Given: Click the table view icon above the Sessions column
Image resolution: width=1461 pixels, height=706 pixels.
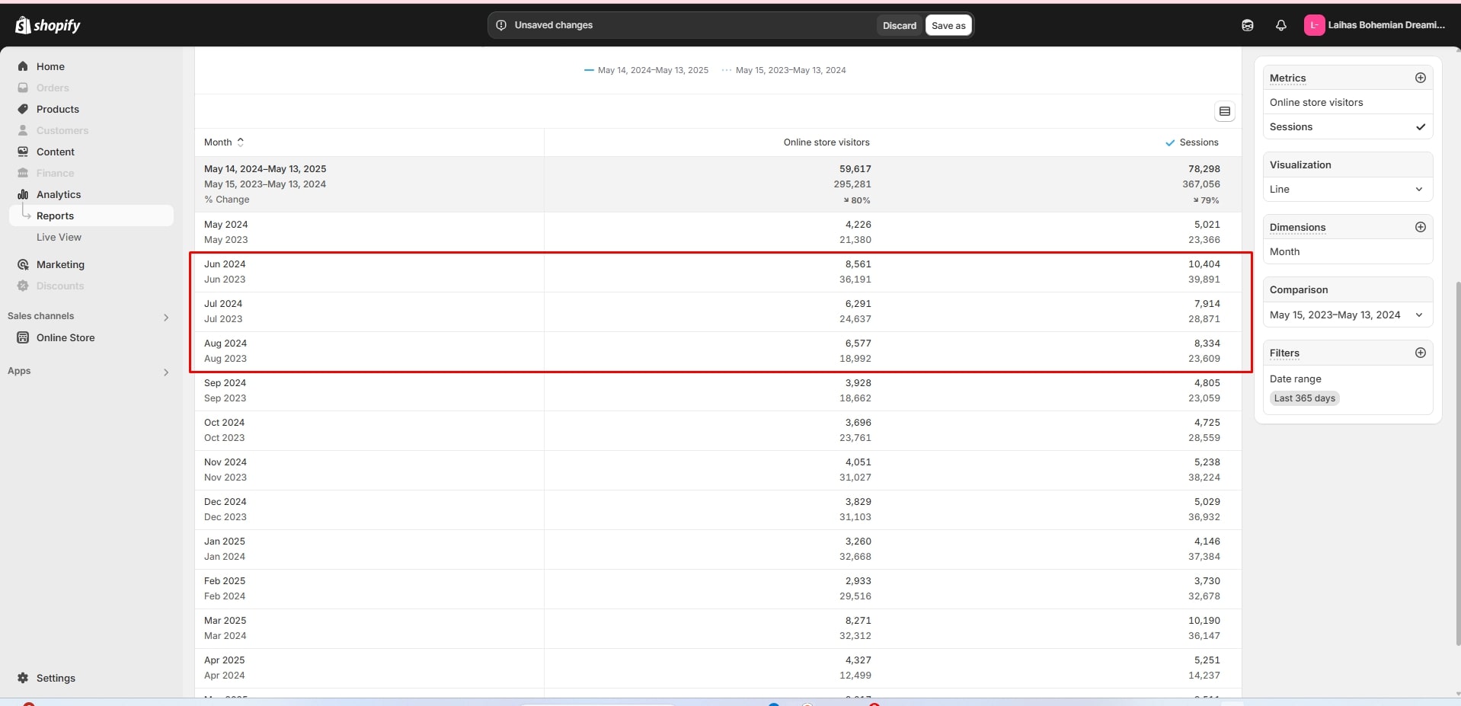Looking at the screenshot, I should [x=1224, y=111].
